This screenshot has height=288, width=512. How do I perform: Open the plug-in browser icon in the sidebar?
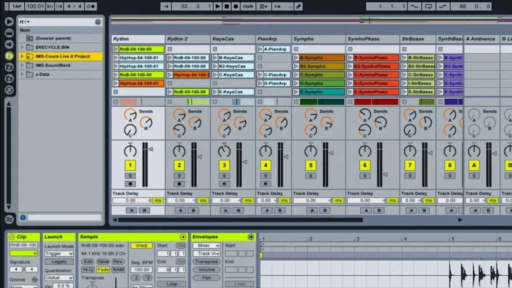click(9, 44)
